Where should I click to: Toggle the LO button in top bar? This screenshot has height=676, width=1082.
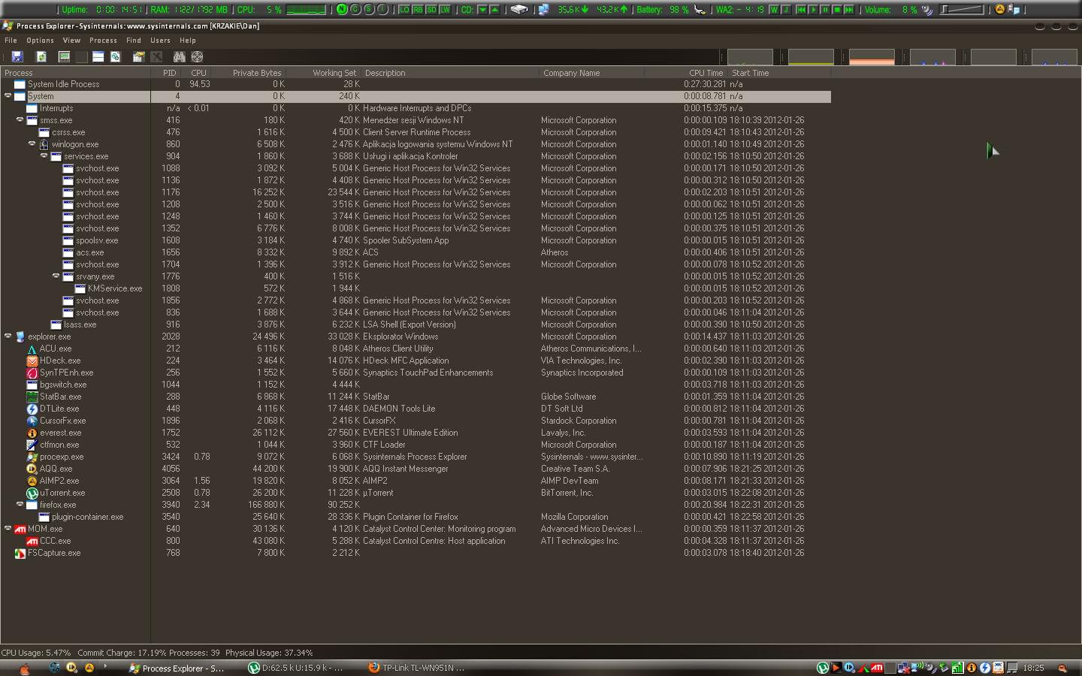(404, 10)
